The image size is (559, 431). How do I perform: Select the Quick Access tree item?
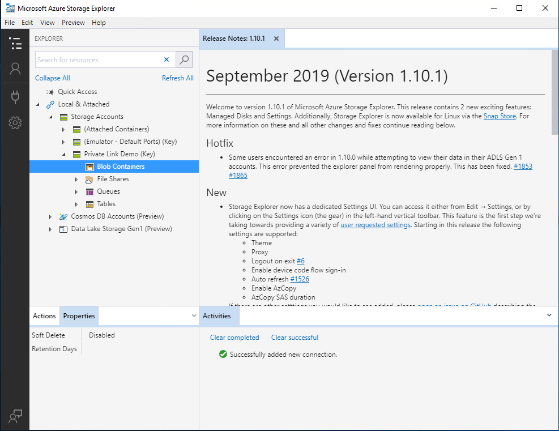[78, 92]
